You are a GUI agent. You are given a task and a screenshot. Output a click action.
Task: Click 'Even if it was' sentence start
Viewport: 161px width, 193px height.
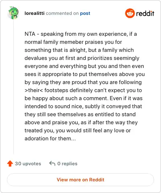click(126, 98)
